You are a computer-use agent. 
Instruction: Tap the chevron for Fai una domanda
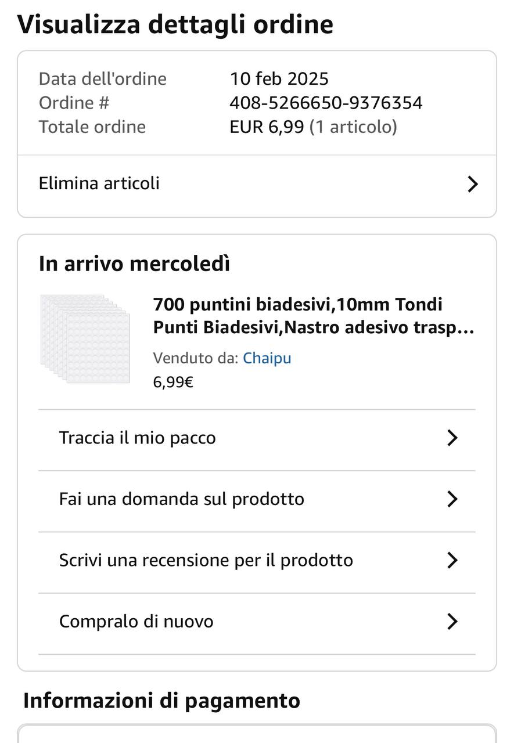pos(452,499)
